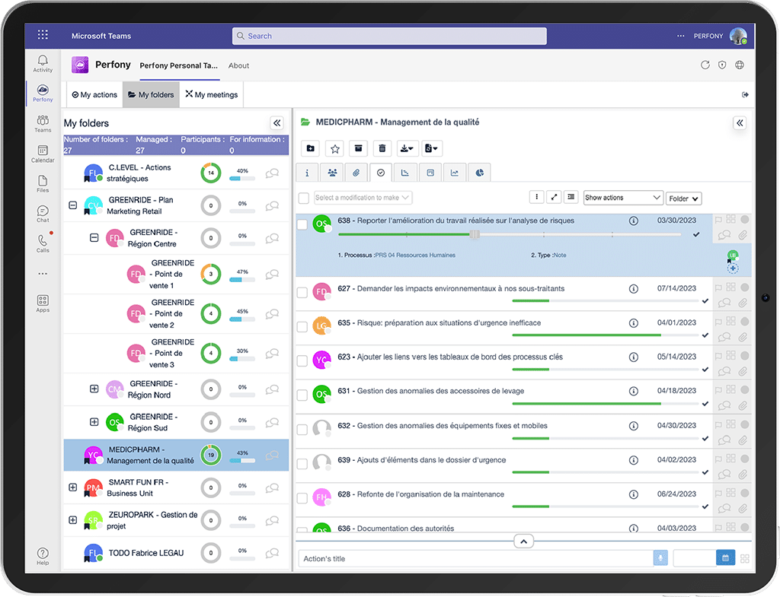
Task: Open the 'Show actions' dropdown
Action: pyautogui.click(x=623, y=198)
